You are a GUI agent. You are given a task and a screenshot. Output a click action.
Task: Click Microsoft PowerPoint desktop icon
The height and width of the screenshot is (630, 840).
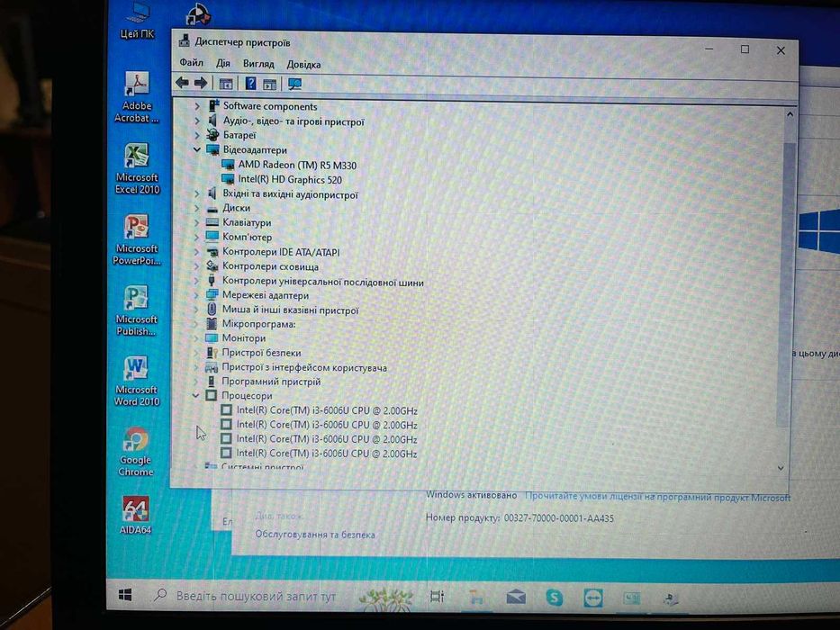137,240
